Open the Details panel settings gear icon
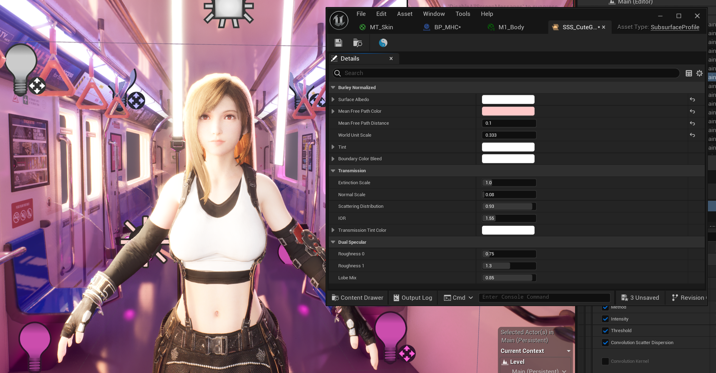The height and width of the screenshot is (373, 716). point(699,73)
